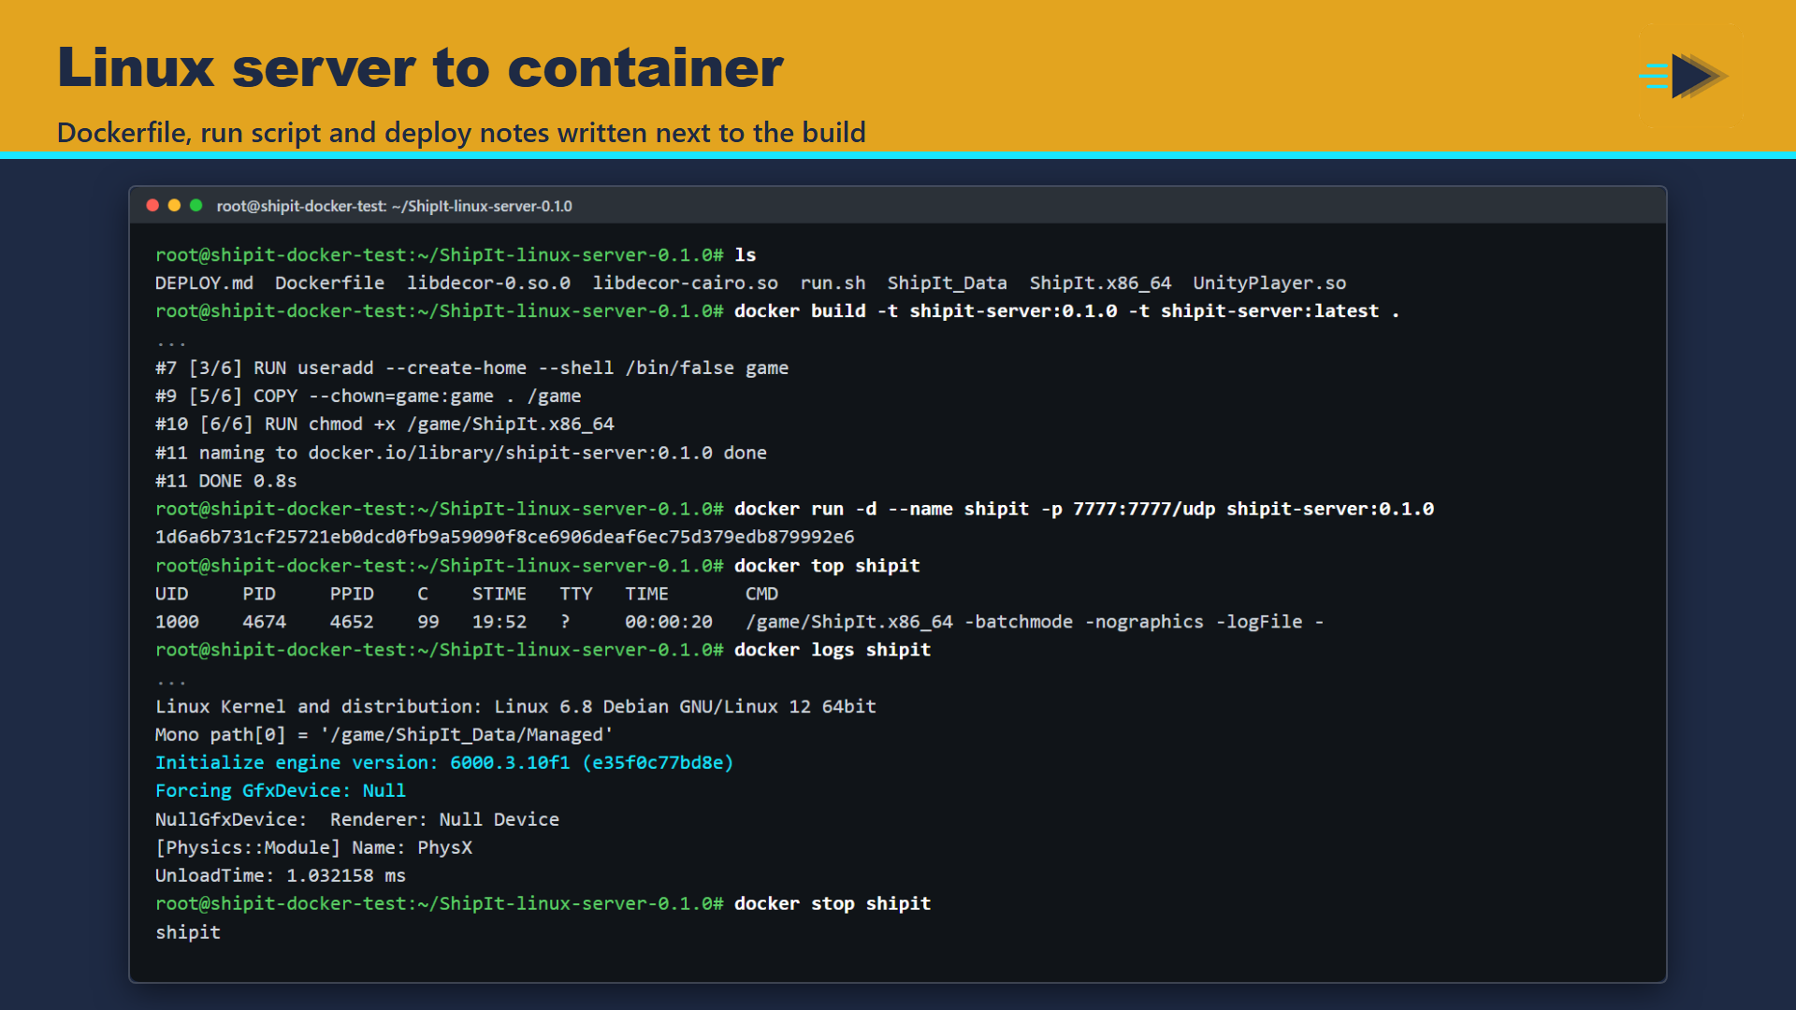Viewport: 1796px width, 1010px height.
Task: Click the docker run command line
Action: point(1083,509)
